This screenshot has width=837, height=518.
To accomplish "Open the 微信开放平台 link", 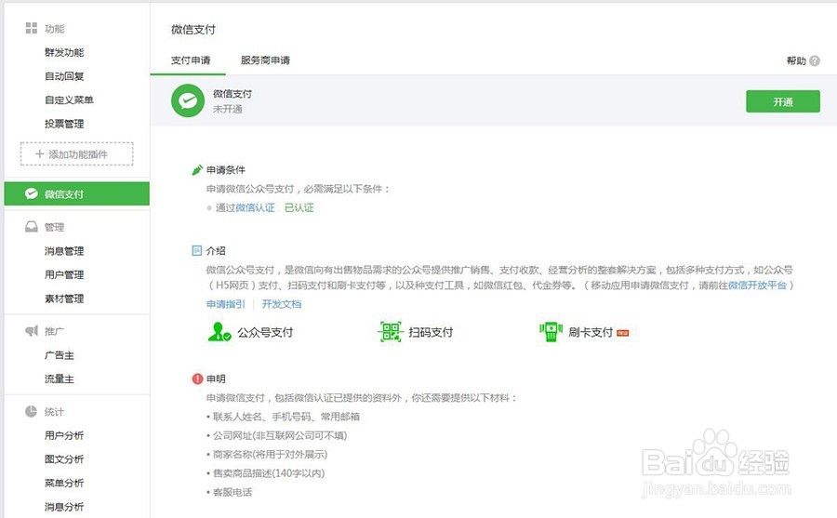I will (x=757, y=286).
